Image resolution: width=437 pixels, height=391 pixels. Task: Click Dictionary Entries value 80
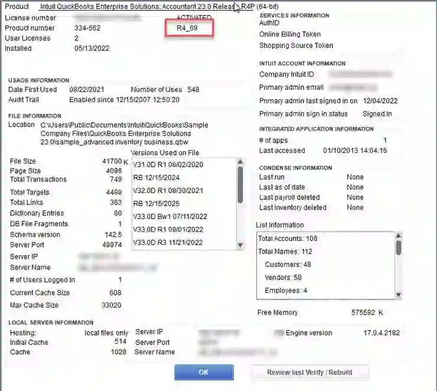coord(118,213)
